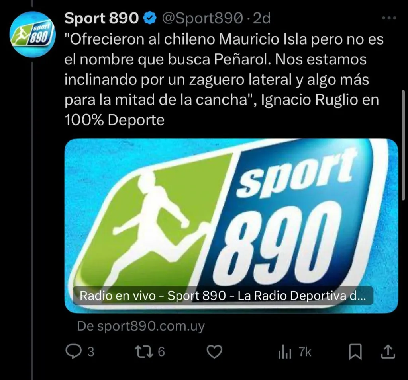Click the Radio en vivo card caption

[x=223, y=296]
